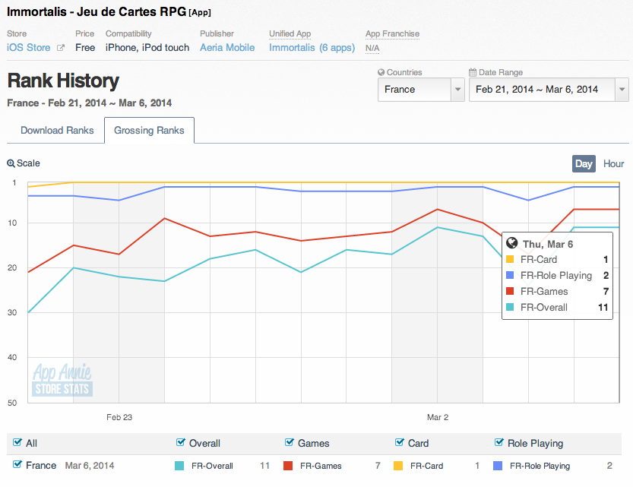
Task: Open the Immortalis (6 apps) unified app link
Action: point(312,48)
